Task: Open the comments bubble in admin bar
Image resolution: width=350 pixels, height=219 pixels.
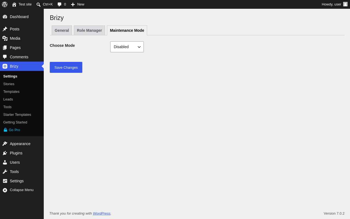Action: coord(59,4)
